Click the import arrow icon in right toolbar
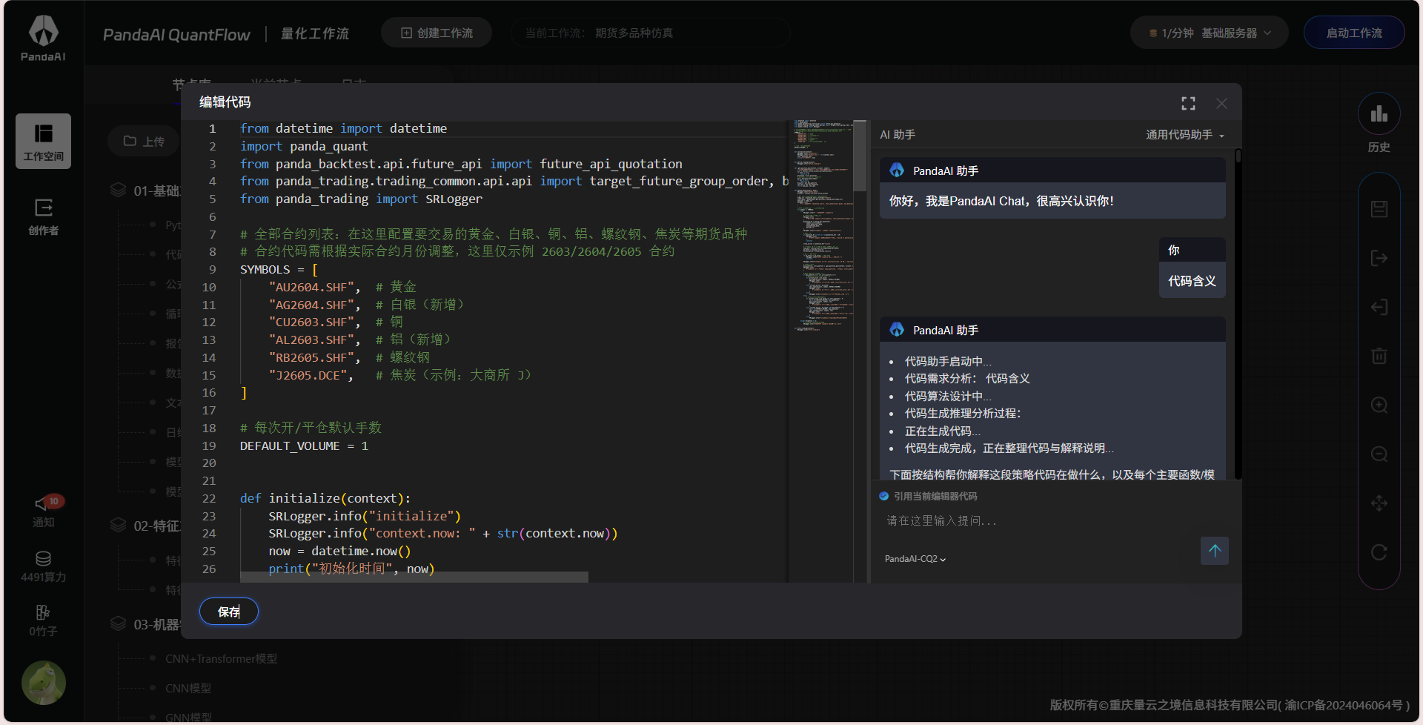1423x725 pixels. 1379,307
